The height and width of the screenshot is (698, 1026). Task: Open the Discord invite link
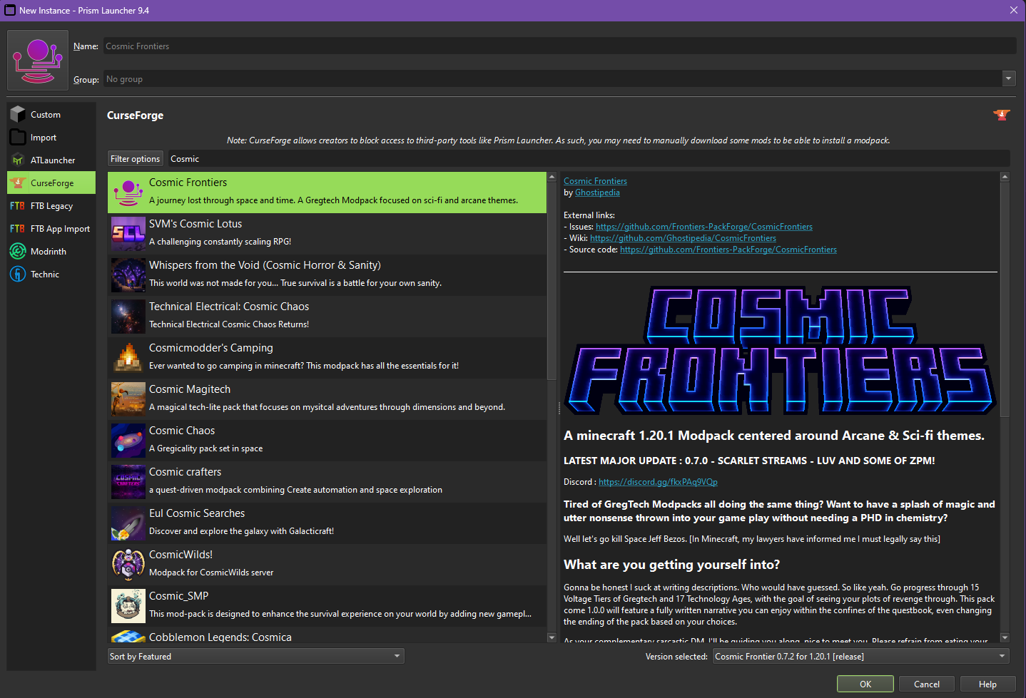click(658, 482)
